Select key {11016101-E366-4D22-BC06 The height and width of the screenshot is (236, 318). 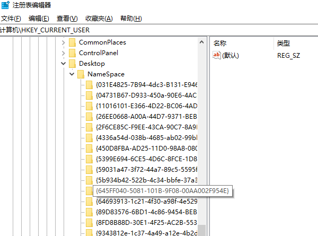[146, 106]
